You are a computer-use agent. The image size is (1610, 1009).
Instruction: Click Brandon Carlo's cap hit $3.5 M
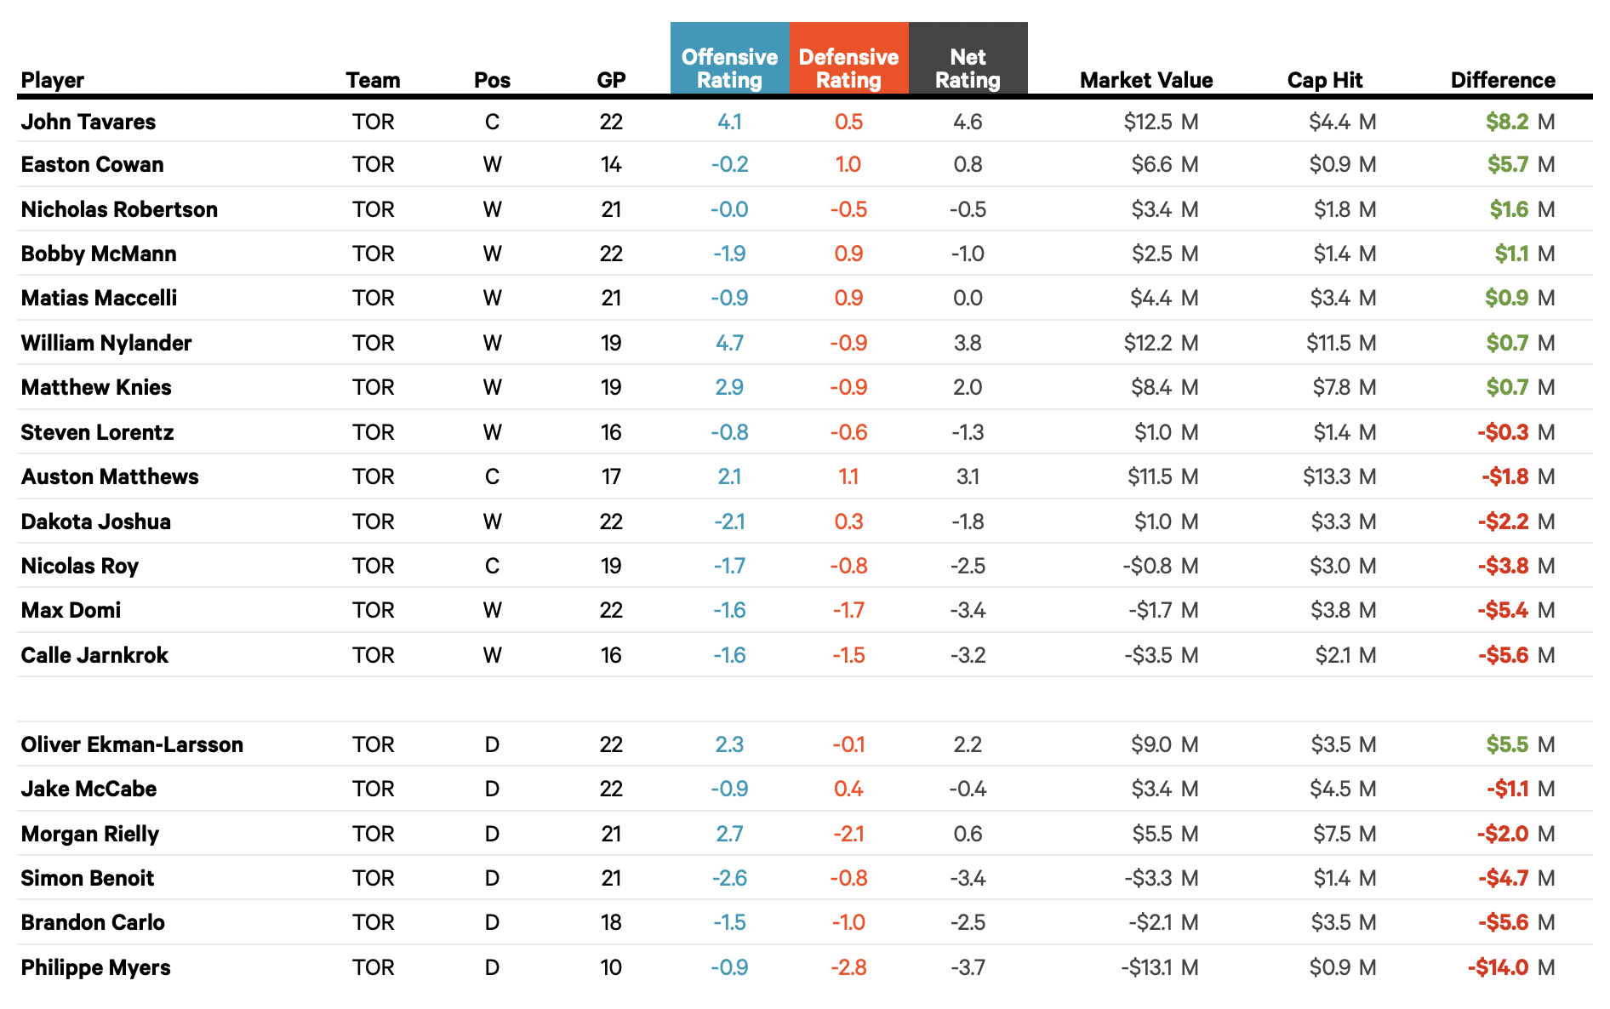(1342, 922)
